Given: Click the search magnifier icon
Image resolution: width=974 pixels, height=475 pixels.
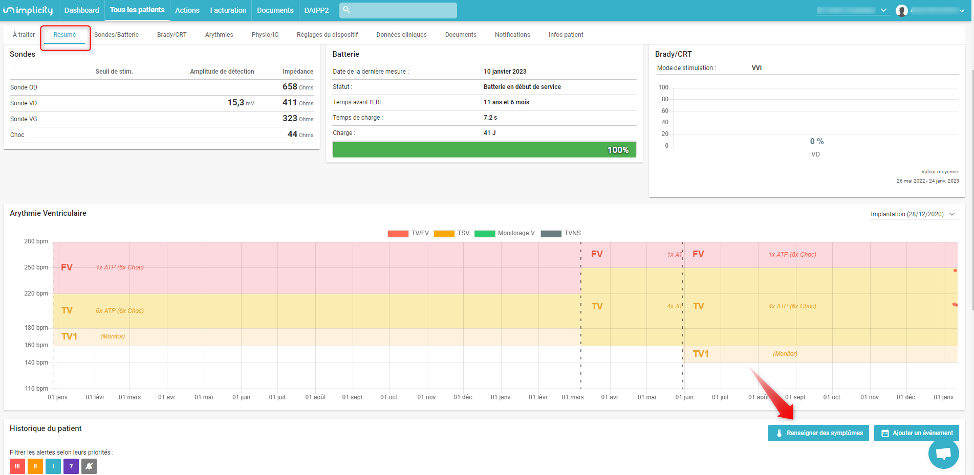Looking at the screenshot, I should (347, 10).
